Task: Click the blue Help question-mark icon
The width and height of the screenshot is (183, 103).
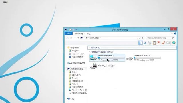Action: pos(175,33)
